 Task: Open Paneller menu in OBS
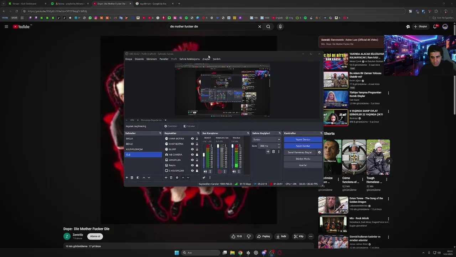click(164, 59)
